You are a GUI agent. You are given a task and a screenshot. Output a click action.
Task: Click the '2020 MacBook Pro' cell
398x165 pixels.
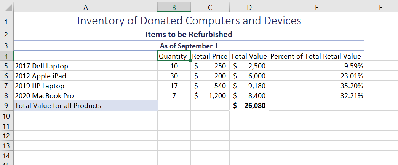point(86,95)
